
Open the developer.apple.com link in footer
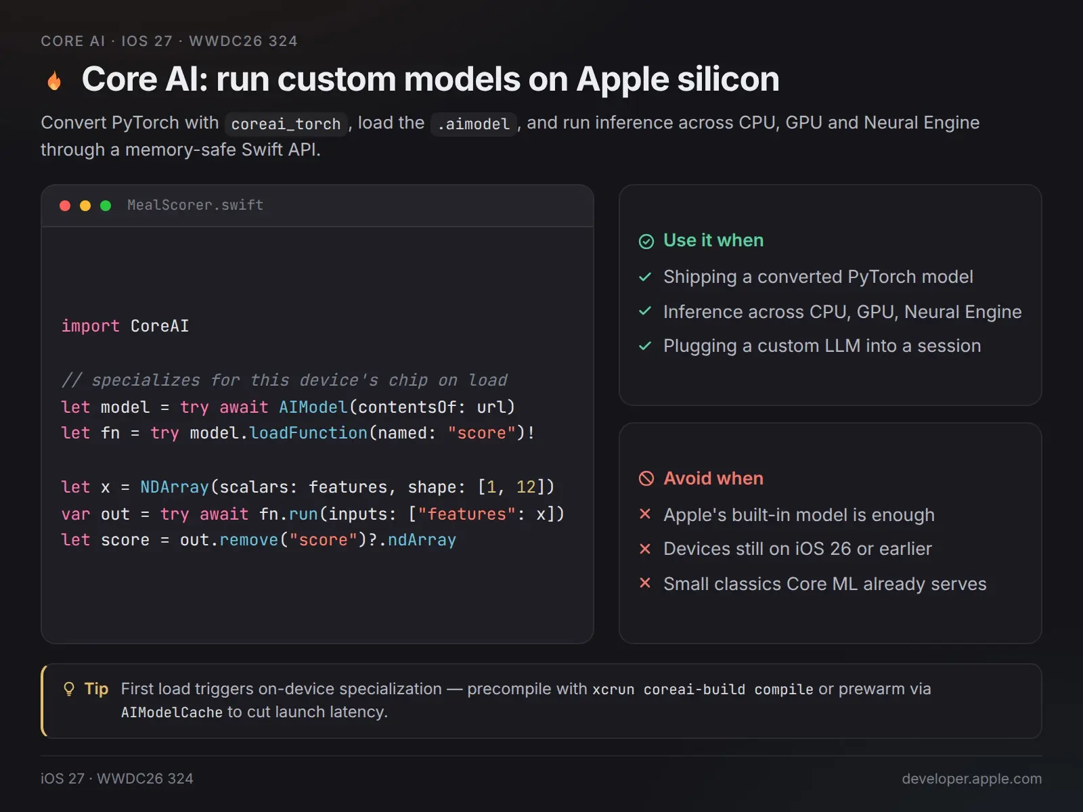[x=971, y=779]
